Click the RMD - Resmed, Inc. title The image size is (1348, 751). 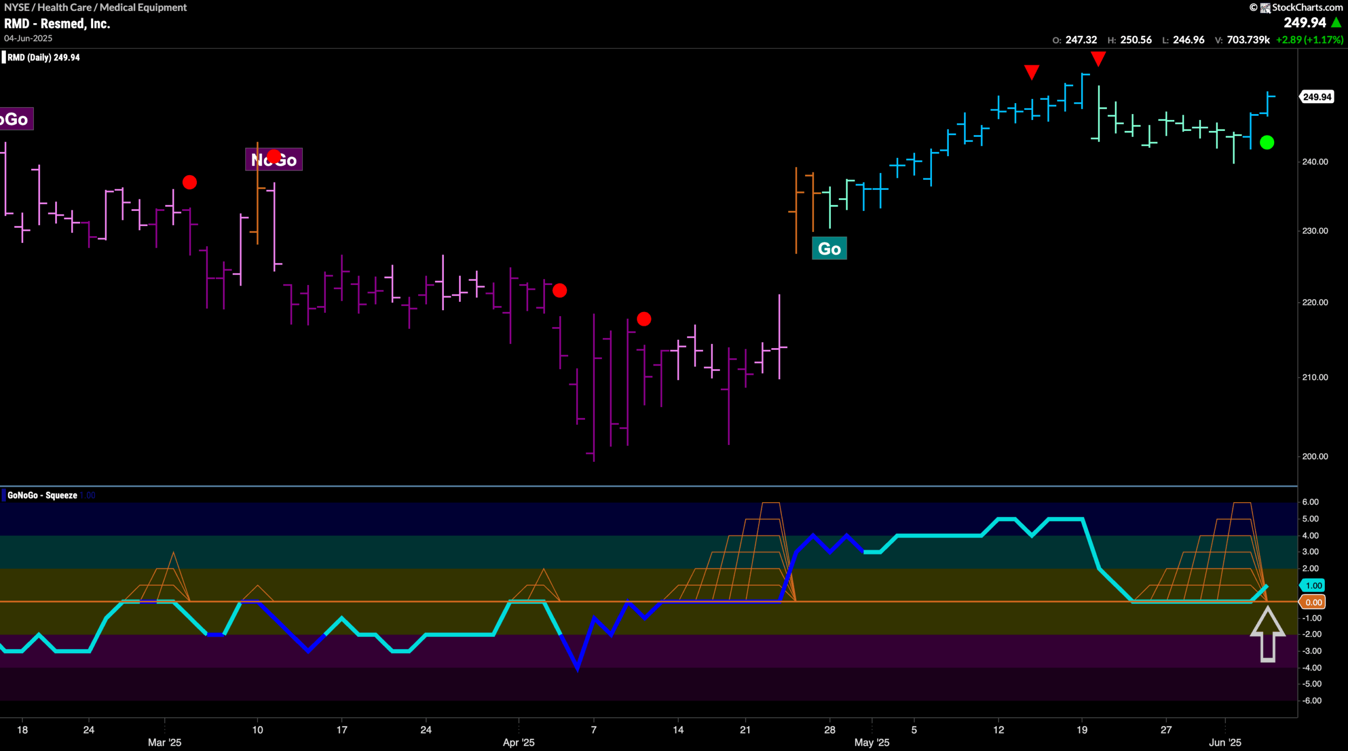pyautogui.click(x=57, y=24)
